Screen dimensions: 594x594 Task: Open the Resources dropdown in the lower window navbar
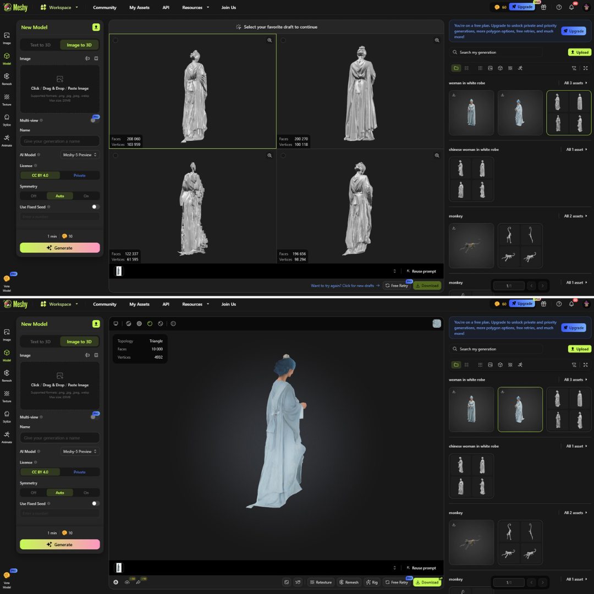(195, 304)
